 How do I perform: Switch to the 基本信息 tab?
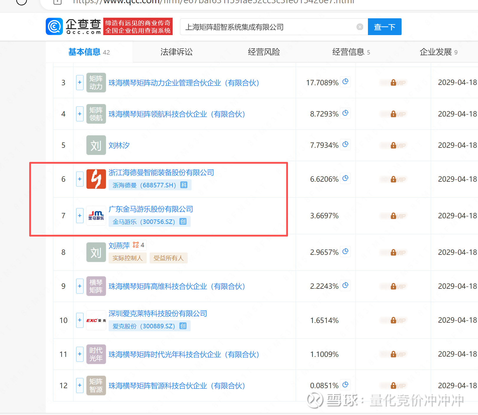pyautogui.click(x=89, y=52)
